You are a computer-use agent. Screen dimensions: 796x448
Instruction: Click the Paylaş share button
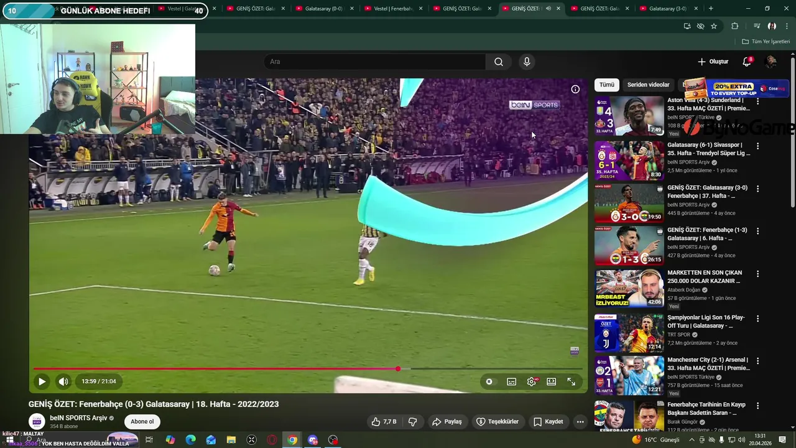tap(447, 421)
